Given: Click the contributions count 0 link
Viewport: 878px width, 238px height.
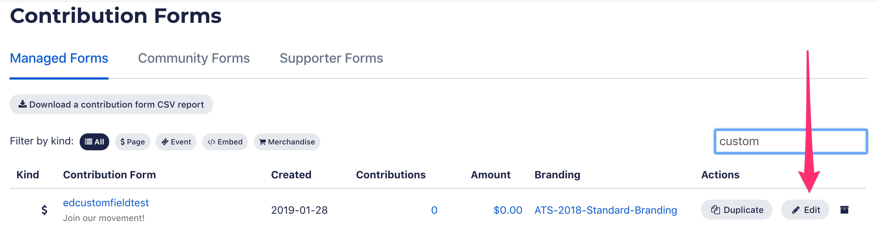Looking at the screenshot, I should [x=434, y=210].
